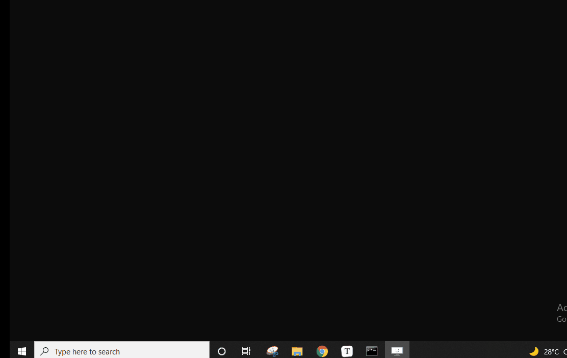Click the partially visible weather condition text
This screenshot has height=358, width=567.
[564, 351]
